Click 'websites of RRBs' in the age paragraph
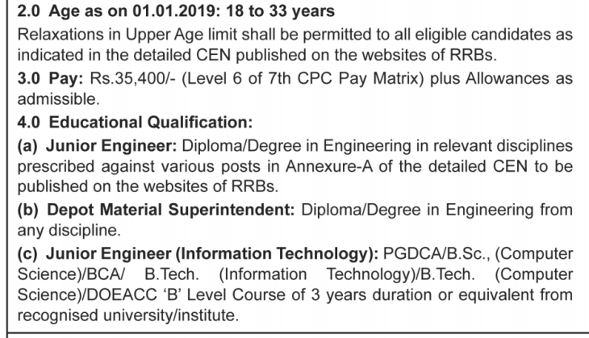Viewport: 589px width, 338px height. click(429, 55)
